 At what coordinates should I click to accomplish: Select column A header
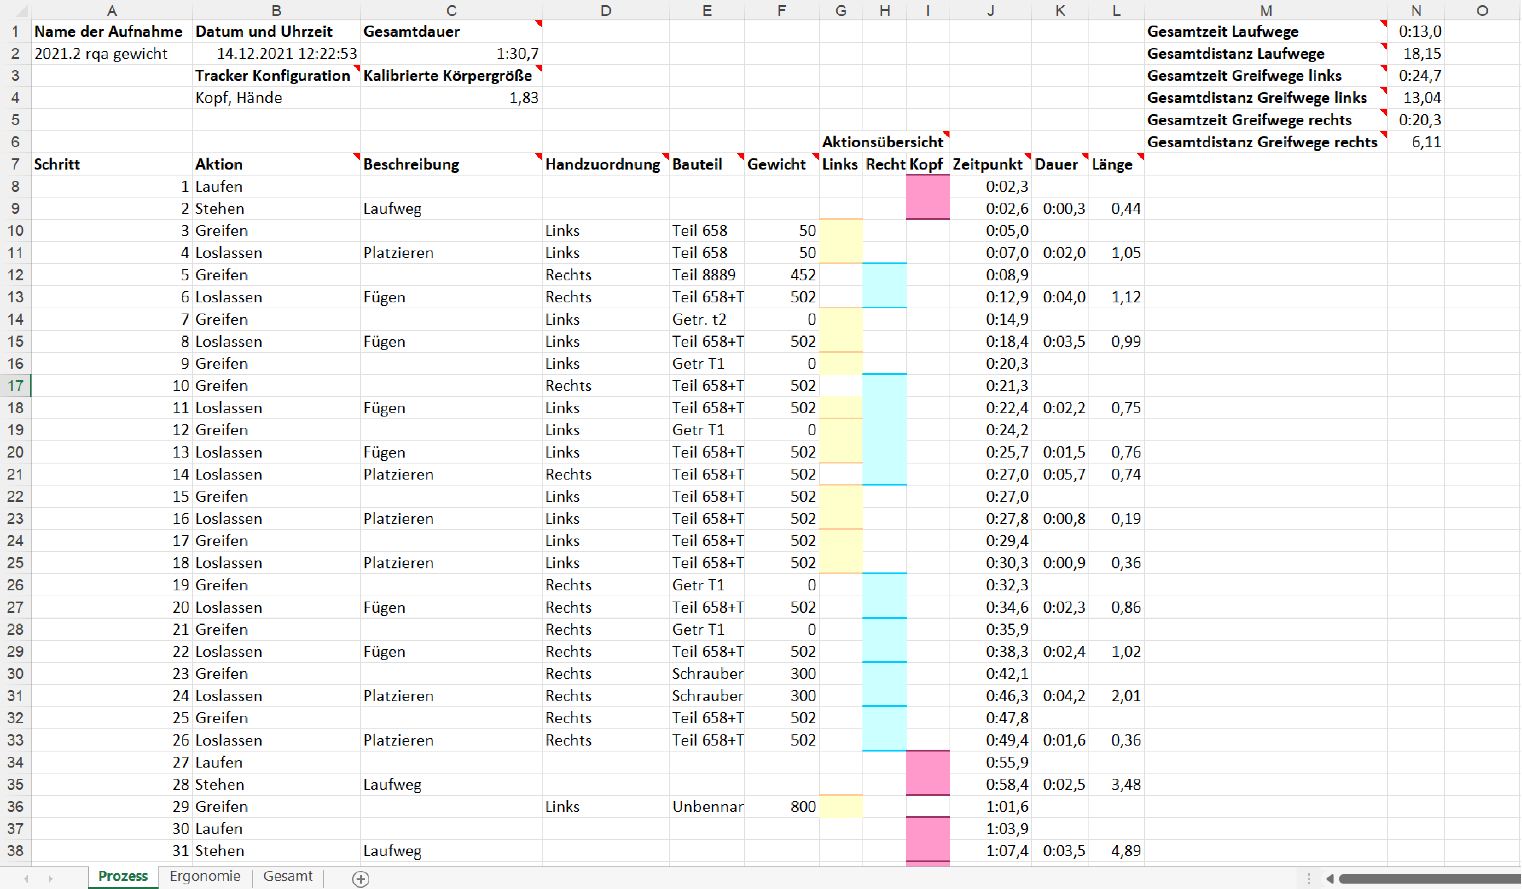[112, 10]
